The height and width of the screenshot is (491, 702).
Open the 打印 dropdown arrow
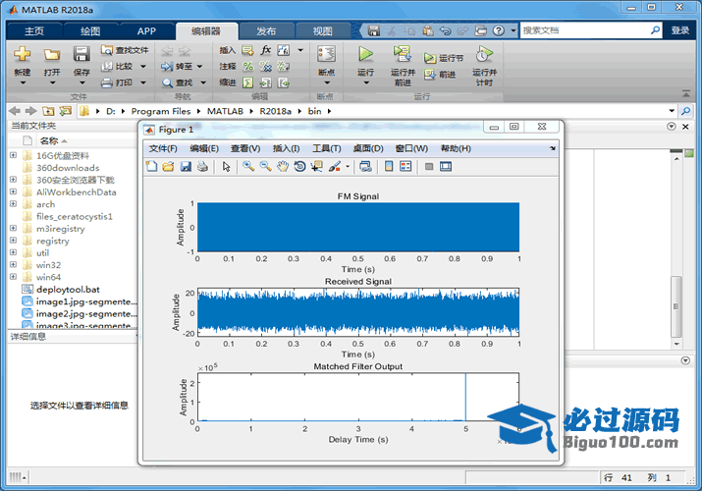[x=143, y=82]
